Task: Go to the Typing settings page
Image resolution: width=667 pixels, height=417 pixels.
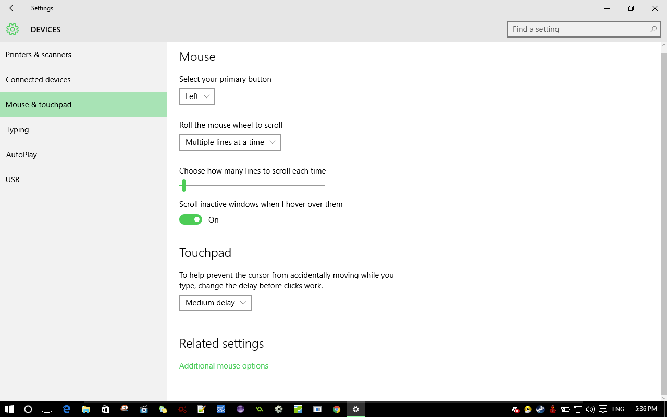Action: click(18, 130)
